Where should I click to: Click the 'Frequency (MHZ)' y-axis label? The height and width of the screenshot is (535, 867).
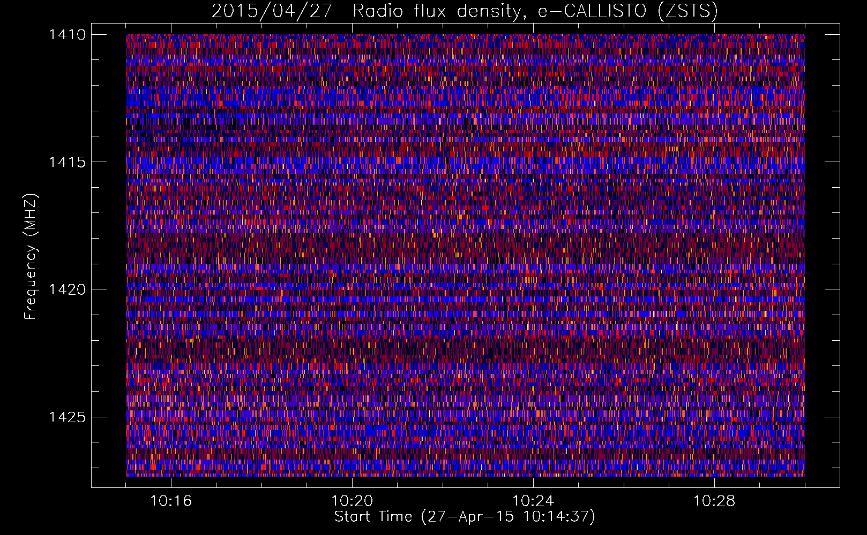pos(31,257)
